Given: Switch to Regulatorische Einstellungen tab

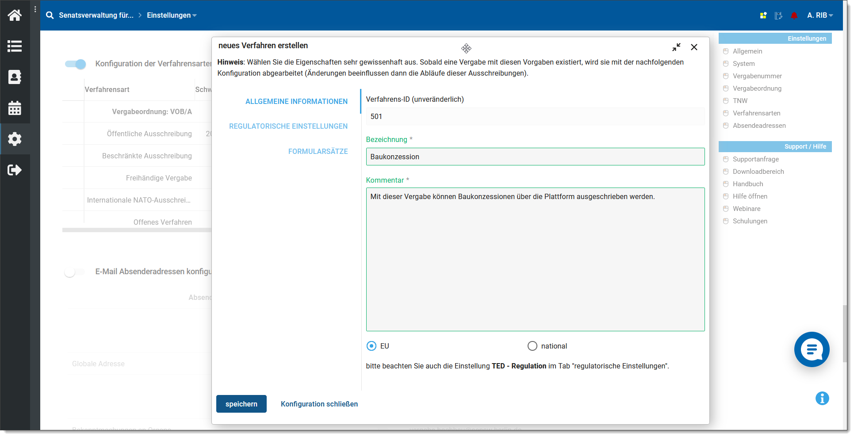Looking at the screenshot, I should click(x=288, y=126).
